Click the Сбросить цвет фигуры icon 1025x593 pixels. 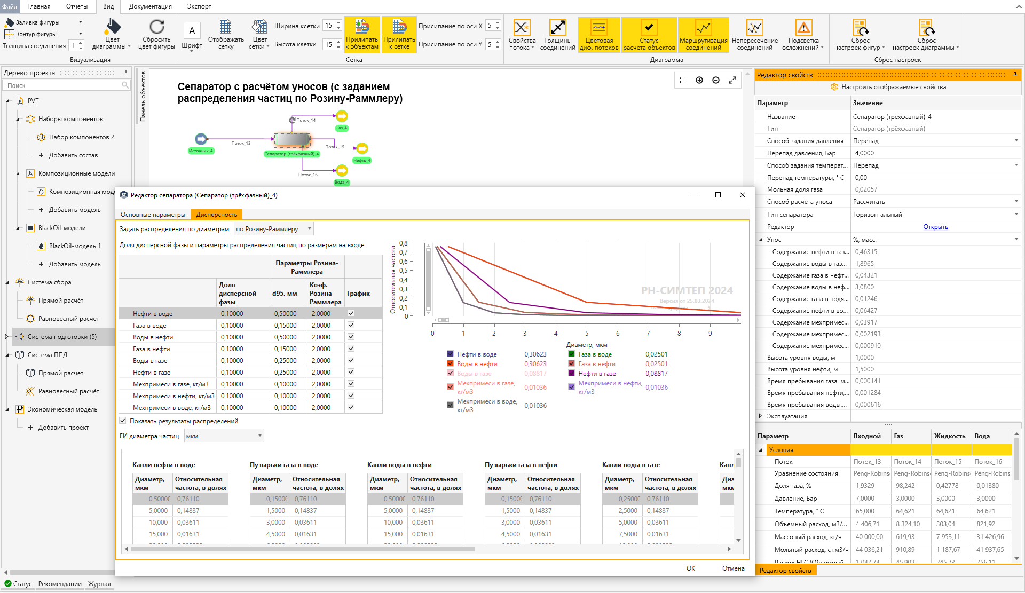156,27
